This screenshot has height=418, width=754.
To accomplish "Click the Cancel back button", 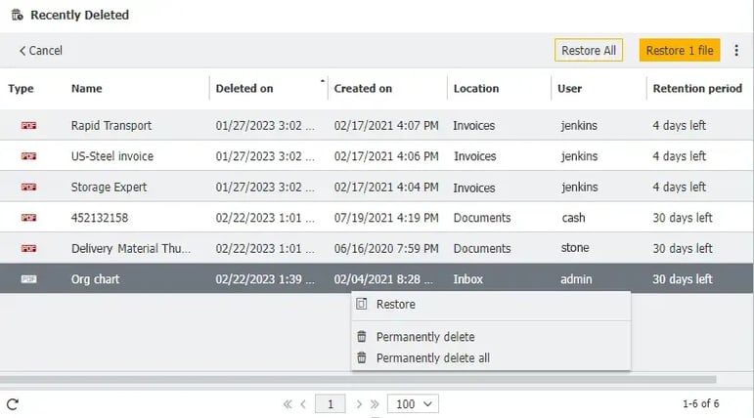I will point(41,51).
